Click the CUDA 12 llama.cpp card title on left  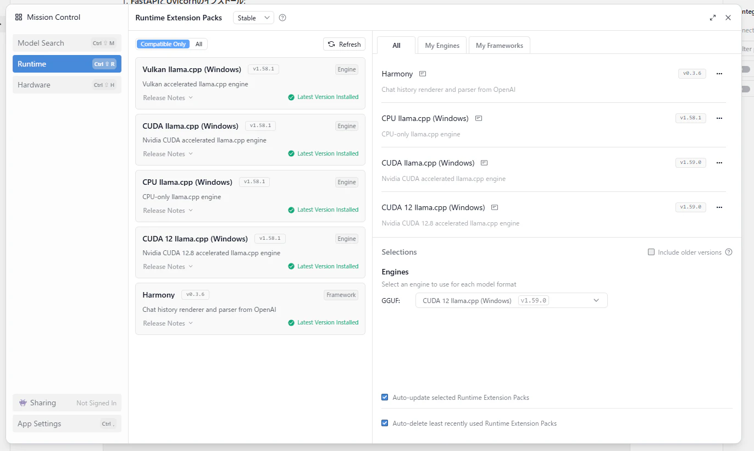coord(195,239)
